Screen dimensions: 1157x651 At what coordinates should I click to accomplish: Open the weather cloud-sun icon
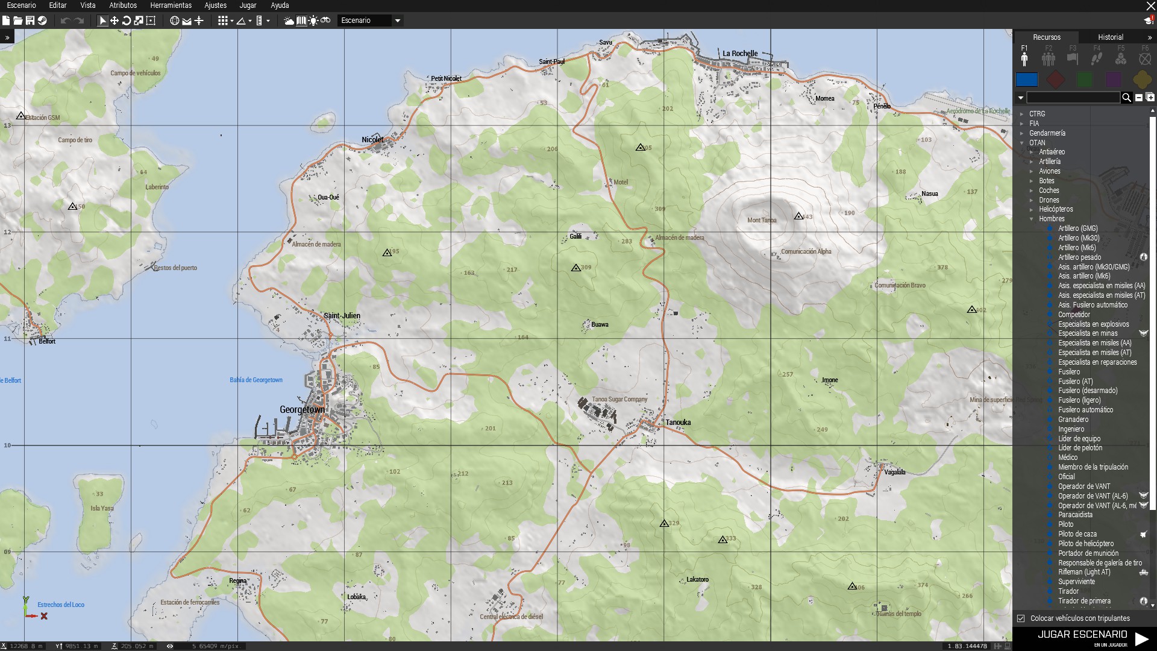289,20
